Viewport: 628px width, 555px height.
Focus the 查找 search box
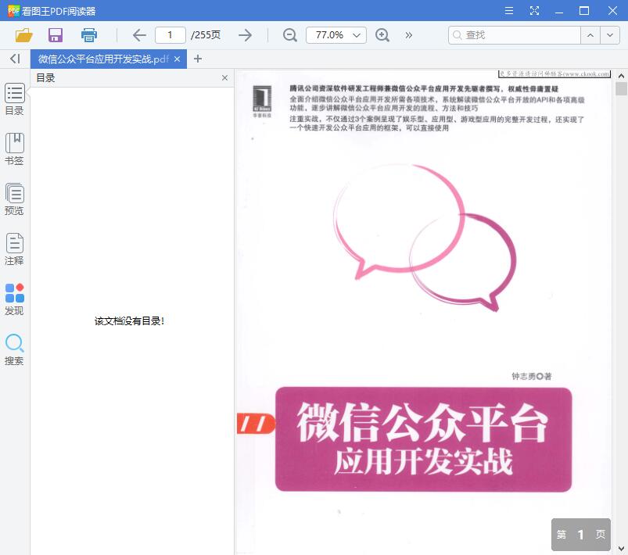tap(515, 35)
